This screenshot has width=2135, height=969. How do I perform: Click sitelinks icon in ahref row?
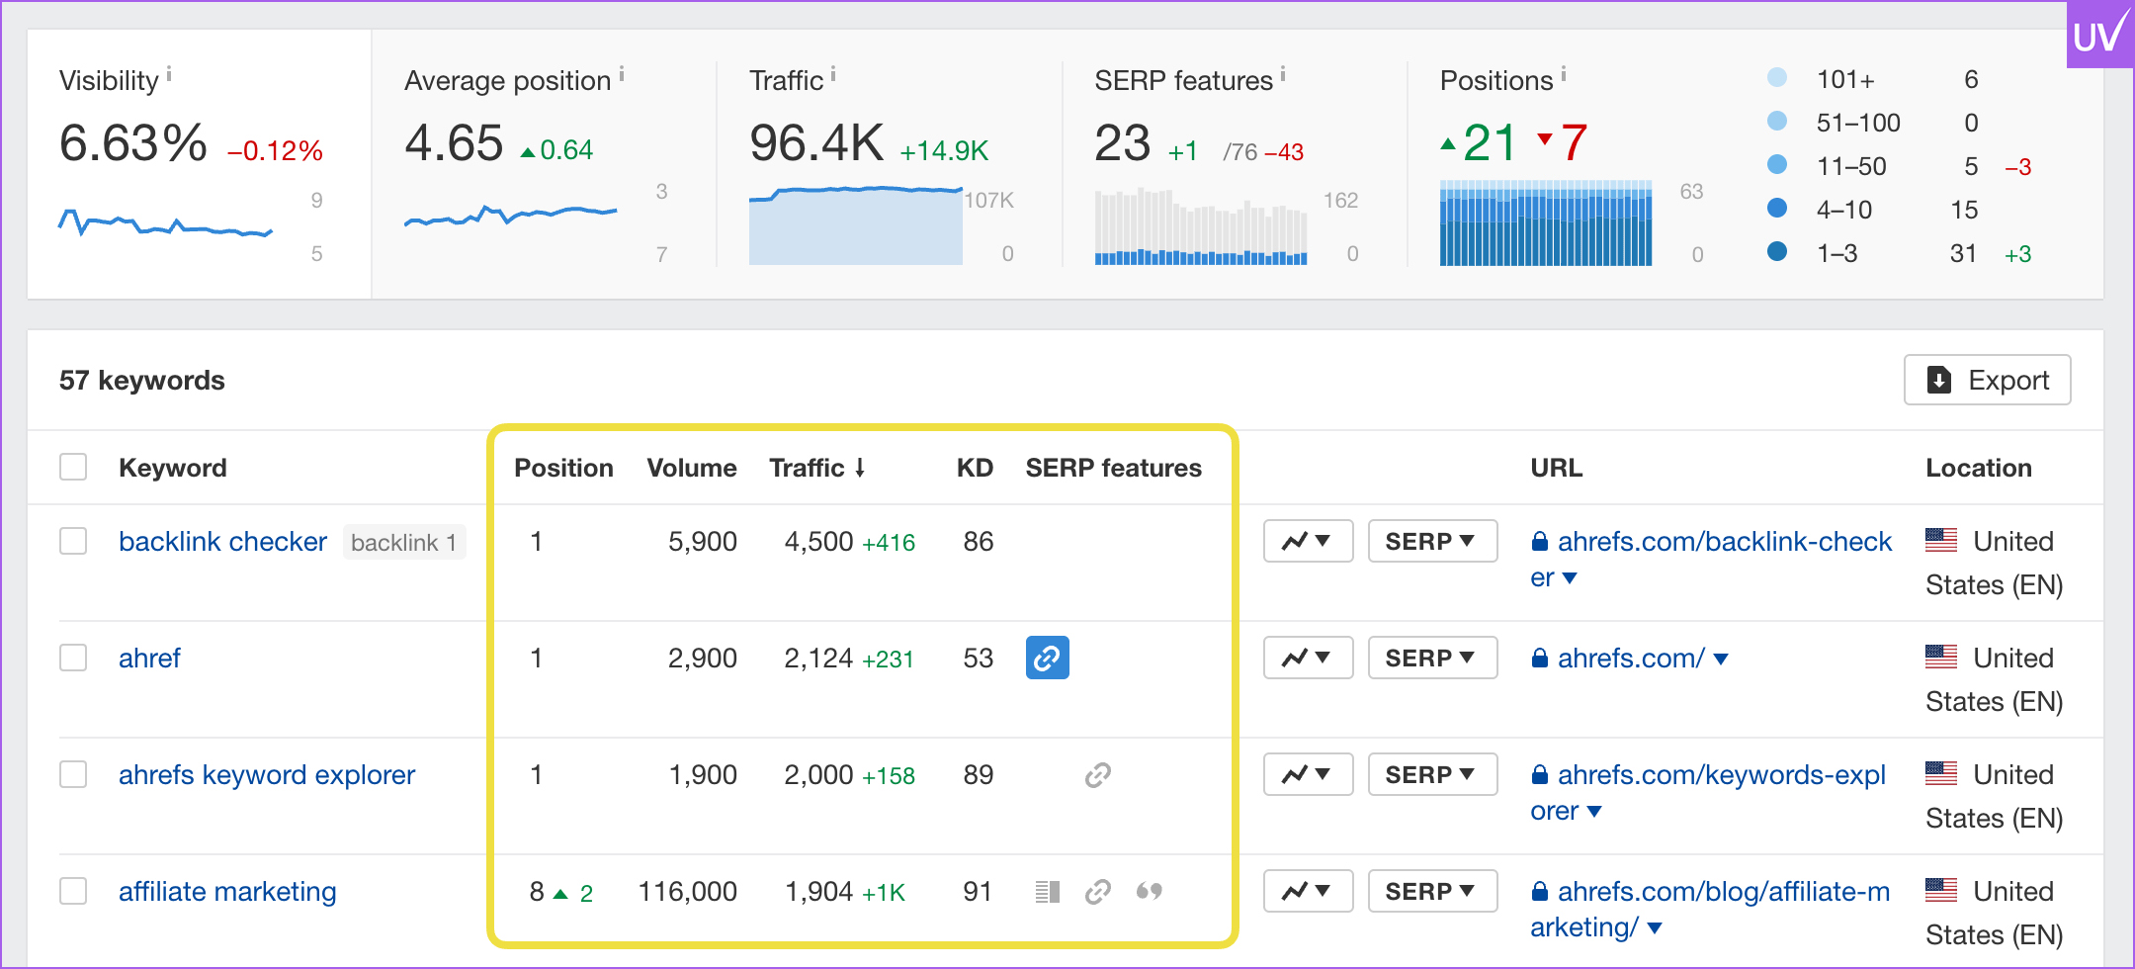pos(1047,659)
